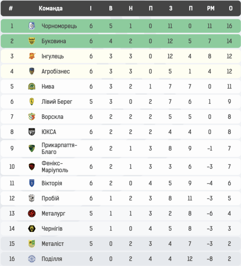Click the Металург red-black round logo
The width and height of the screenshot is (241, 266).
pyautogui.click(x=32, y=213)
